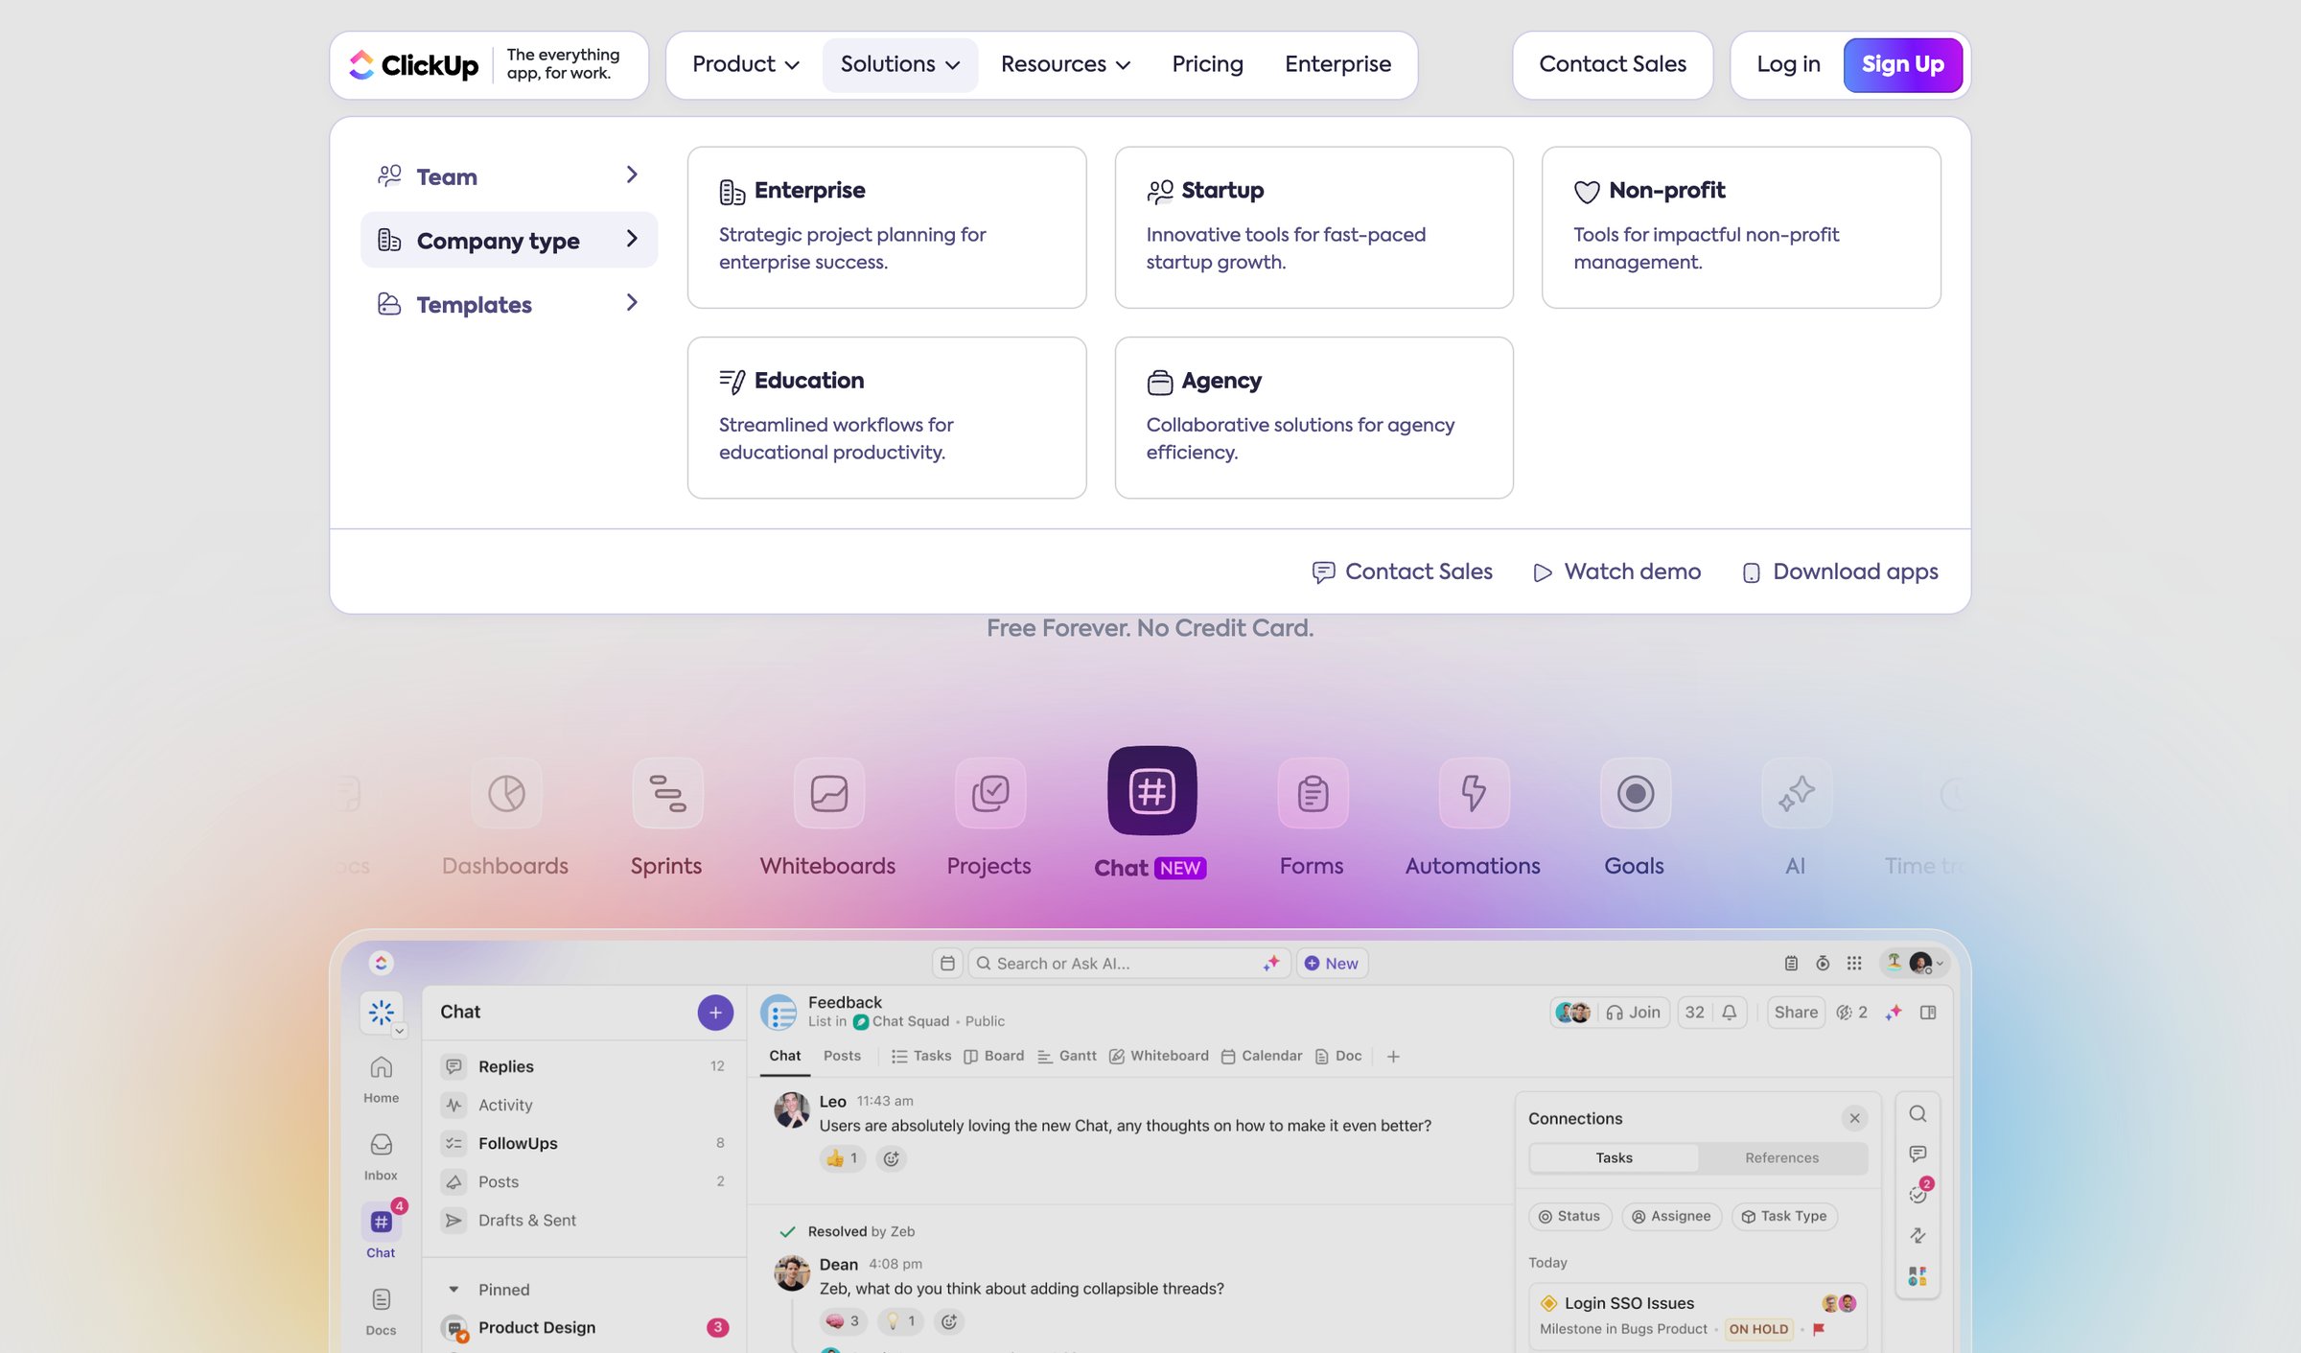The image size is (2301, 1353).
Task: Click Contact Sales in header
Action: coord(1613,64)
